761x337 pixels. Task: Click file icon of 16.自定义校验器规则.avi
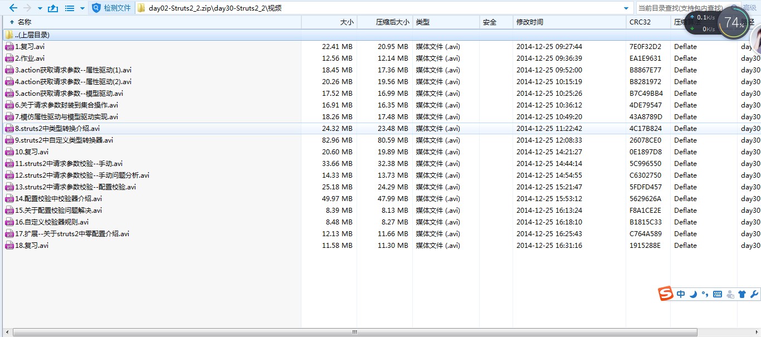tap(9, 222)
